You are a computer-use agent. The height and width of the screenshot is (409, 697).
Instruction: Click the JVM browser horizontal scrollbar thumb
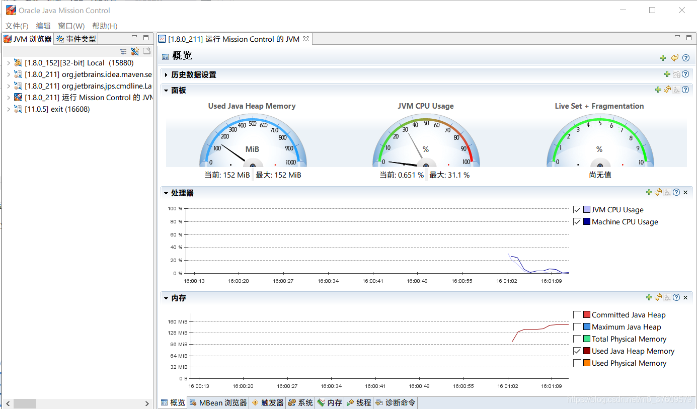(25, 403)
